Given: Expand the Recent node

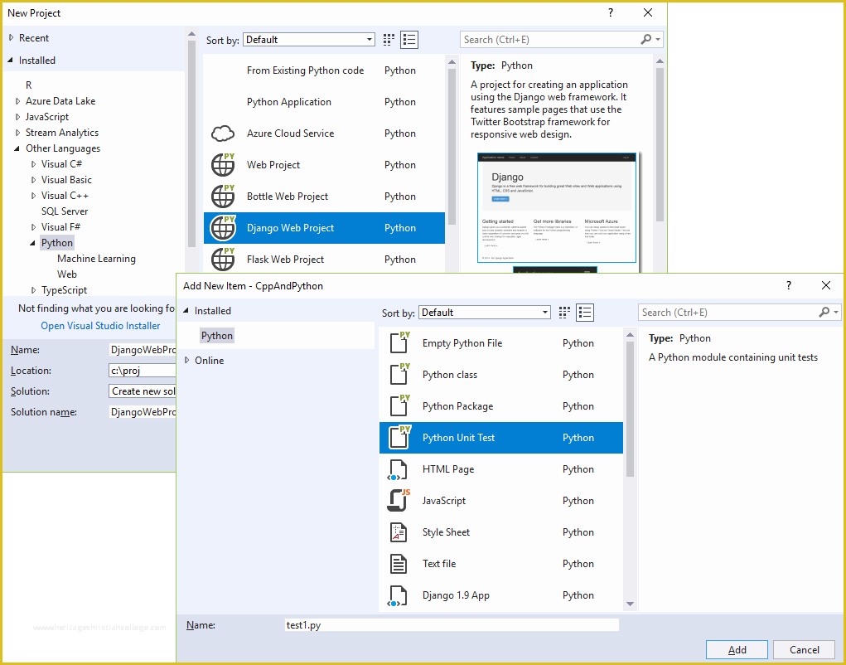Looking at the screenshot, I should pyautogui.click(x=12, y=38).
